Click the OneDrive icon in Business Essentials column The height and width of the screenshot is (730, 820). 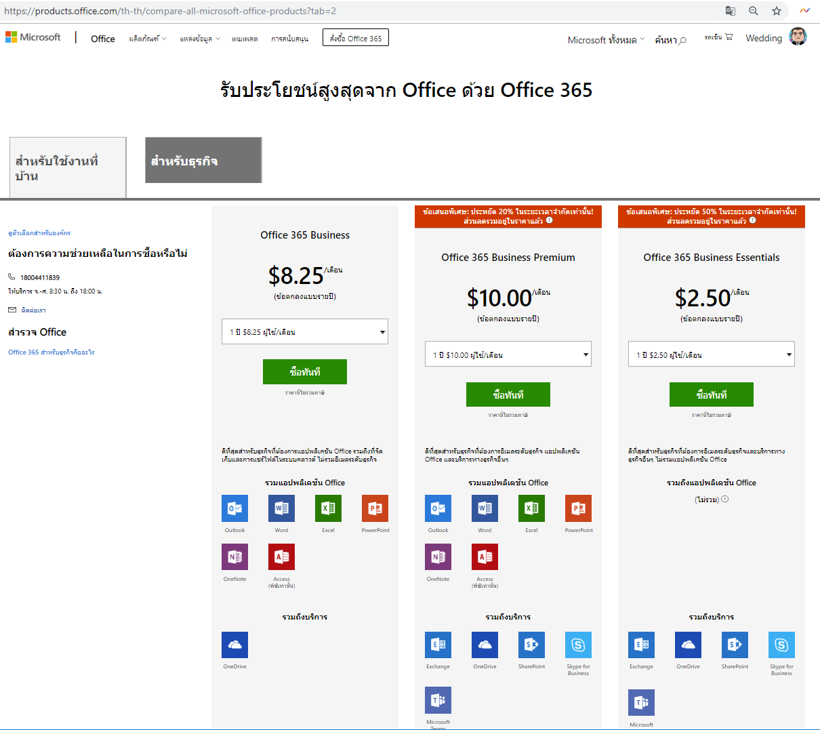[688, 645]
